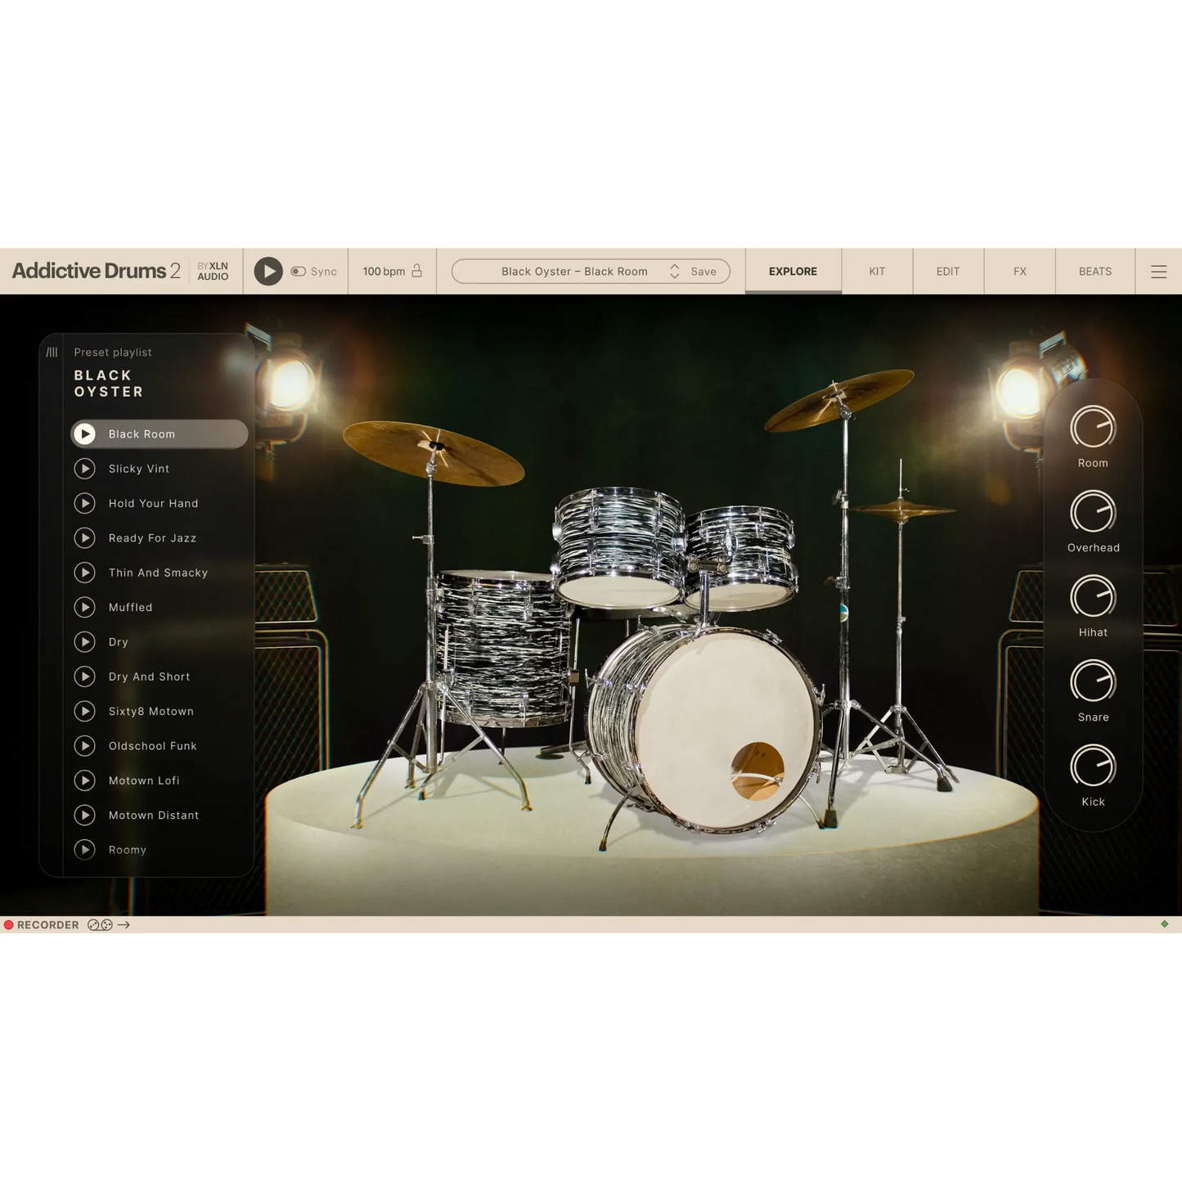The image size is (1182, 1182).
Task: Switch to the EDIT tab
Action: click(x=948, y=272)
